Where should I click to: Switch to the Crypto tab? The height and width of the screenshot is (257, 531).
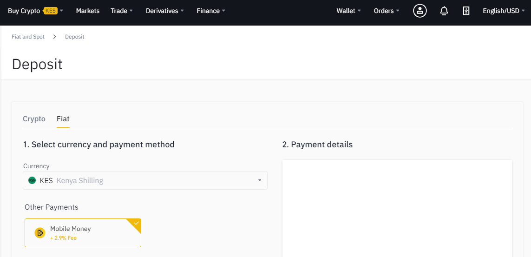tap(34, 119)
